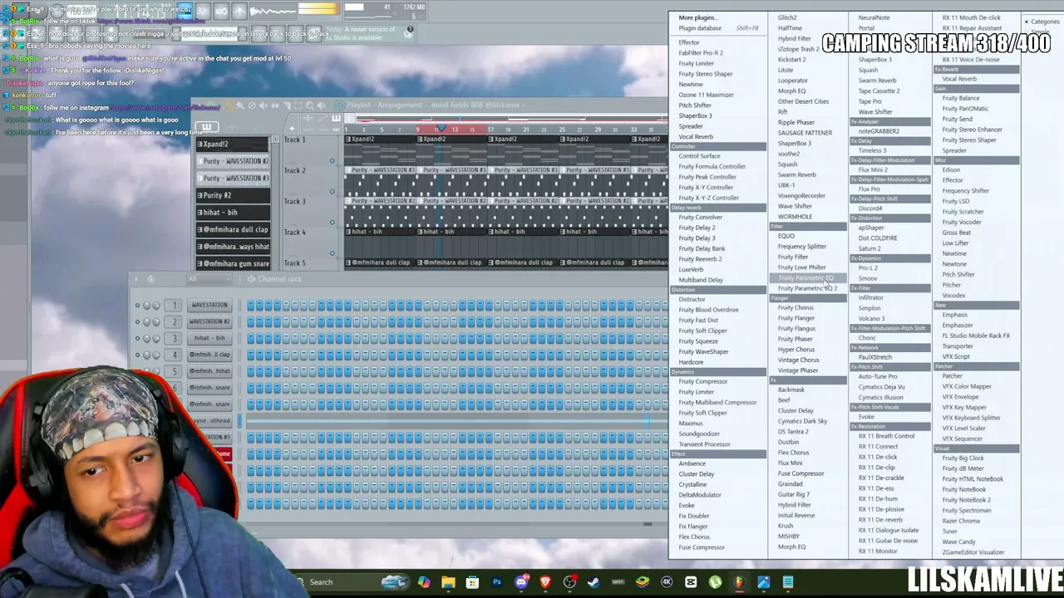Select the highlighted Fruity Parametric EQ entry
The image size is (1064, 598).
(x=805, y=278)
